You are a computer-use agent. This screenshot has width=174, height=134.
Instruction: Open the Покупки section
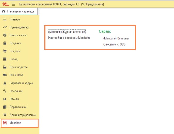click(15, 51)
